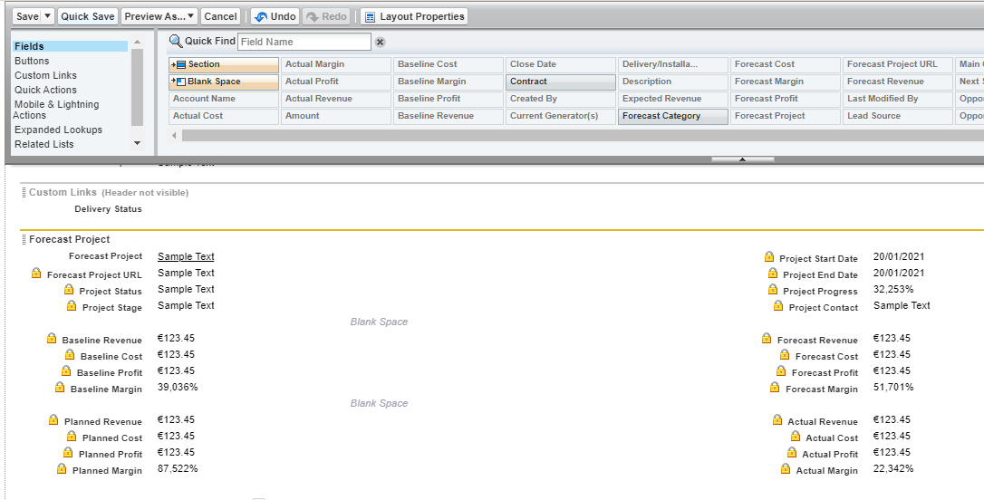Click the lock icon beside Forecast Revenue

[x=767, y=338]
